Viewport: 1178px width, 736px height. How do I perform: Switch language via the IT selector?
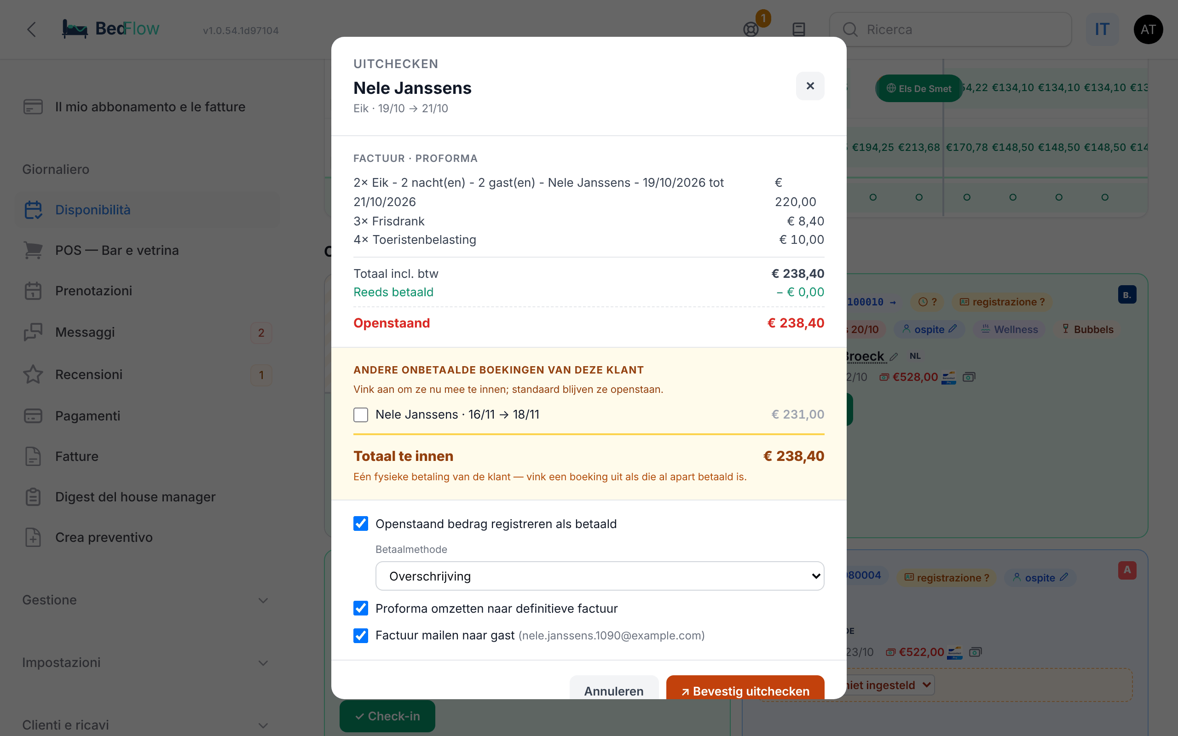[1102, 29]
